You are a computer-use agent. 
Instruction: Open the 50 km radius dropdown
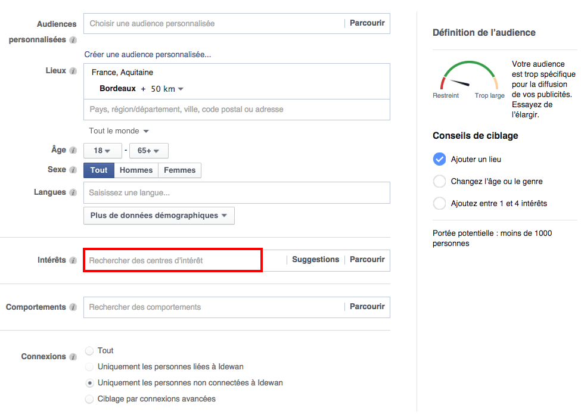(167, 89)
